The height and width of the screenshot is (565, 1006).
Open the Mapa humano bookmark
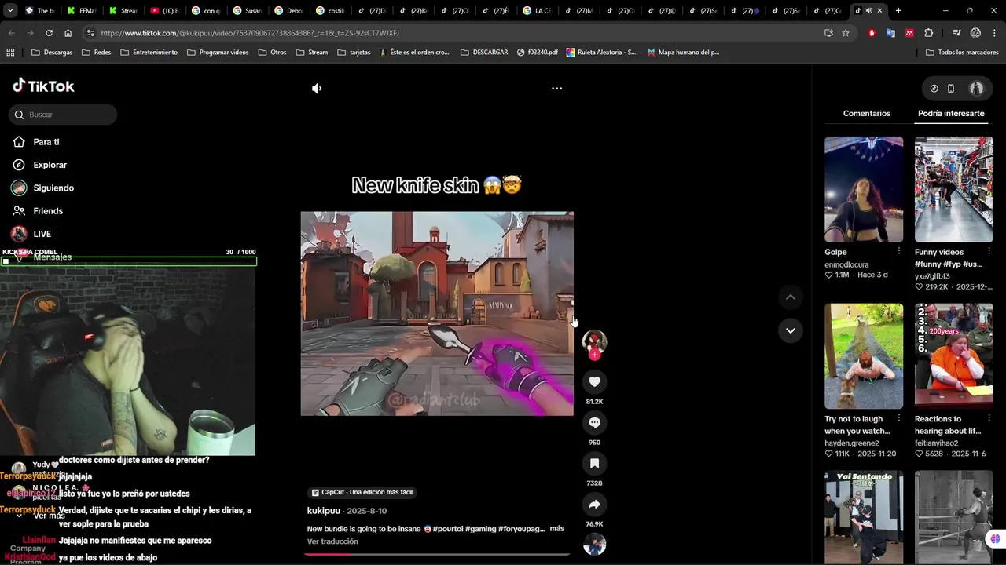point(682,53)
